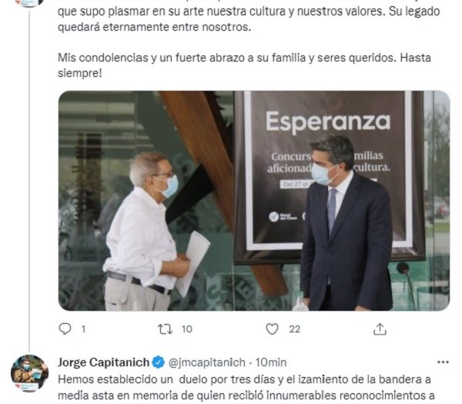The height and width of the screenshot is (404, 462).
Task: Click the retweet arrows icon
Action: point(165,329)
